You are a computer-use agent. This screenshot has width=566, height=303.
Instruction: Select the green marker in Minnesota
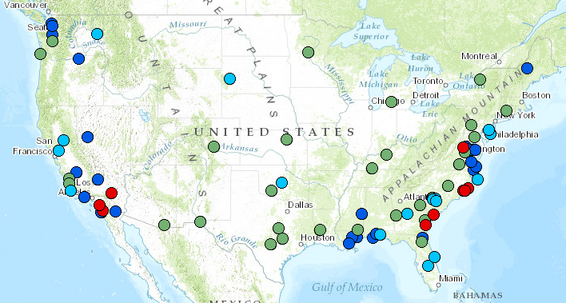[308, 53]
